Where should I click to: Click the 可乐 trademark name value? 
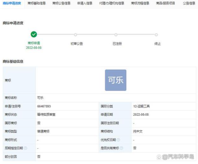click(40, 98)
